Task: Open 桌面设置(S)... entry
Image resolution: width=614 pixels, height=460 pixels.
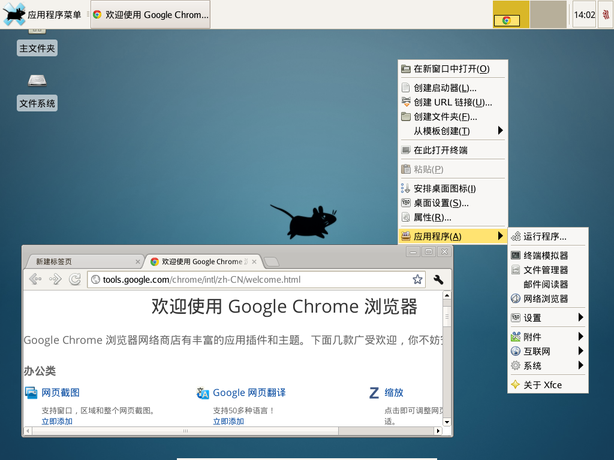Action: click(453, 203)
